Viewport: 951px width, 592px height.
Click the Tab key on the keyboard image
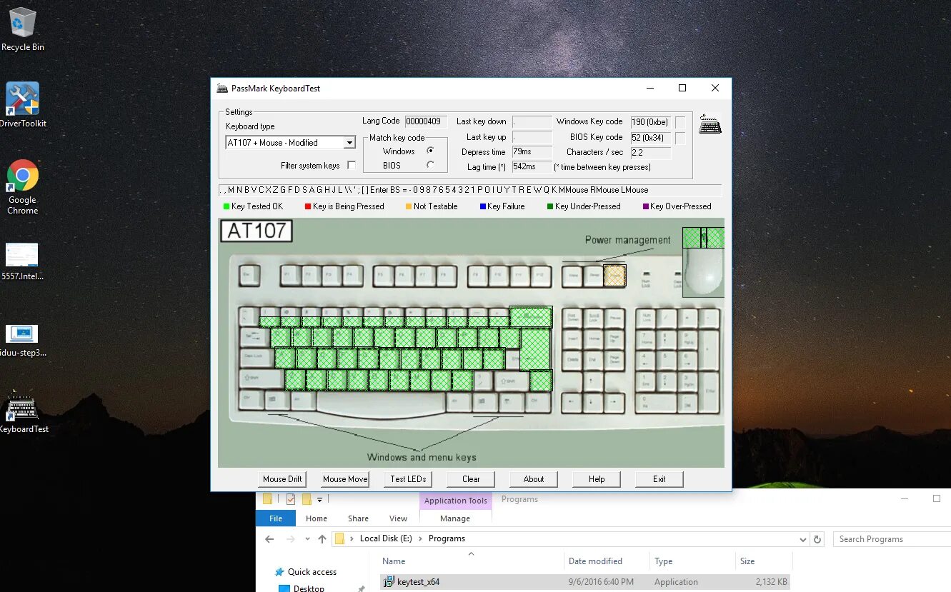click(x=254, y=336)
